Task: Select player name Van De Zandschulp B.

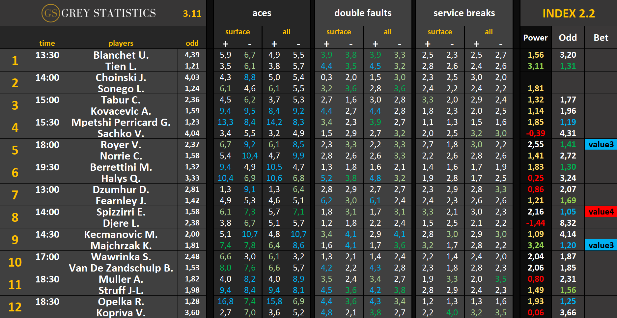Action: (x=121, y=268)
